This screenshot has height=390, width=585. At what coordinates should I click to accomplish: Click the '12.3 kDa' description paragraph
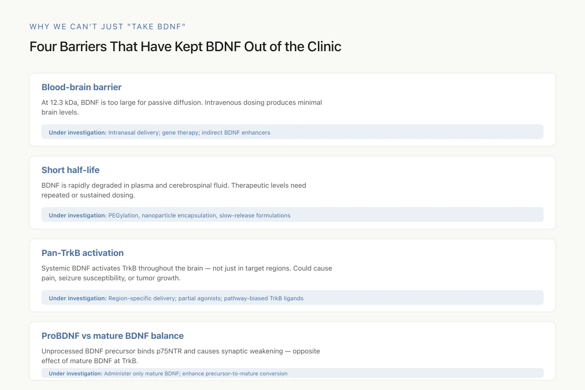pos(182,107)
